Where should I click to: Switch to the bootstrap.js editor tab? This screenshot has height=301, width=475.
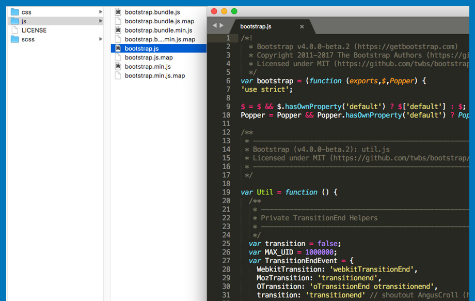click(272, 27)
